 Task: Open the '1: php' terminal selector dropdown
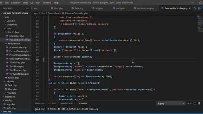[x=171, y=104]
